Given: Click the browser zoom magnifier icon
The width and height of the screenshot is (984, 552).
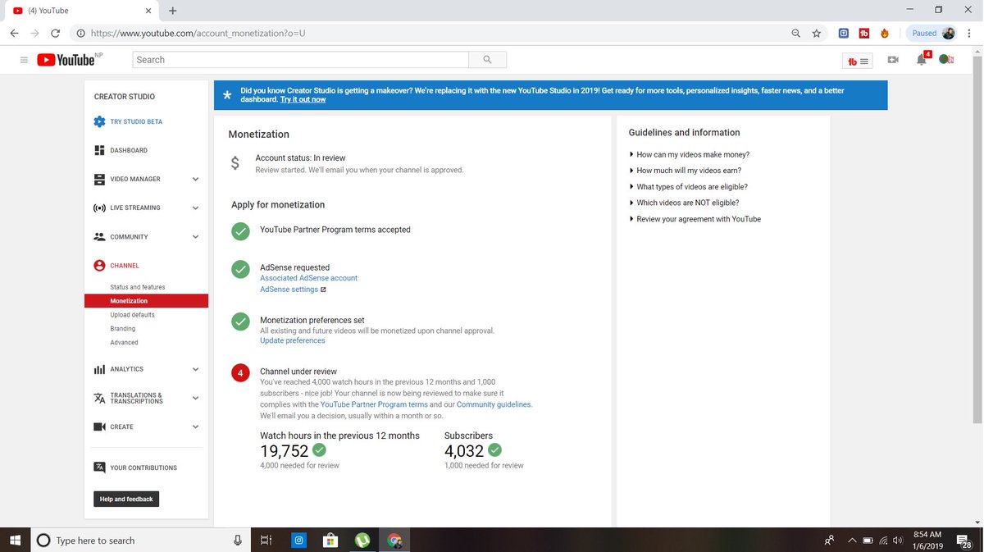Looking at the screenshot, I should coord(795,34).
